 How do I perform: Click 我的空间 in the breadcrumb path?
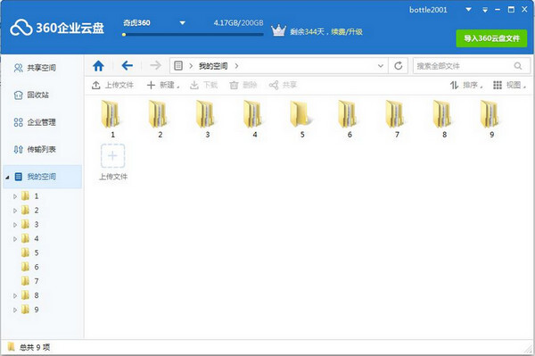click(213, 66)
